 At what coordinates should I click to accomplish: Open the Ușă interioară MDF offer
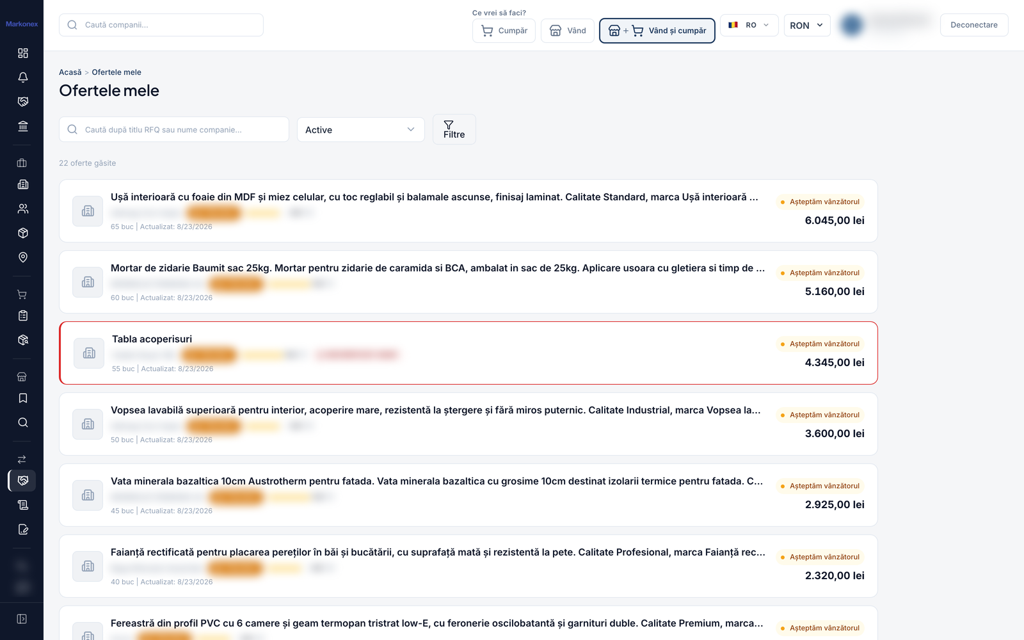coord(468,211)
